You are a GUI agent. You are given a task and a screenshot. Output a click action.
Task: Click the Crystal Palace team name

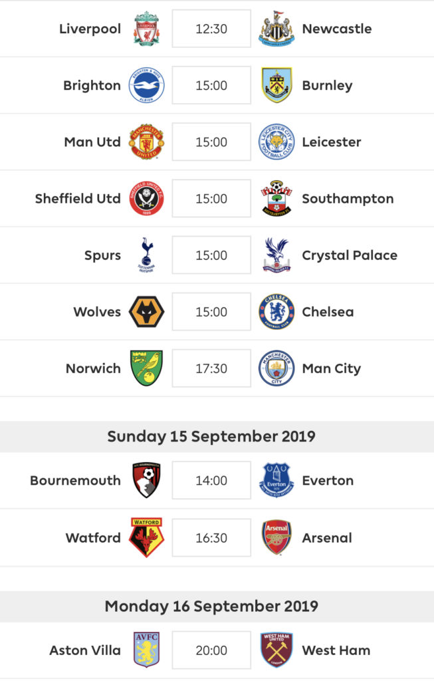[x=350, y=255]
